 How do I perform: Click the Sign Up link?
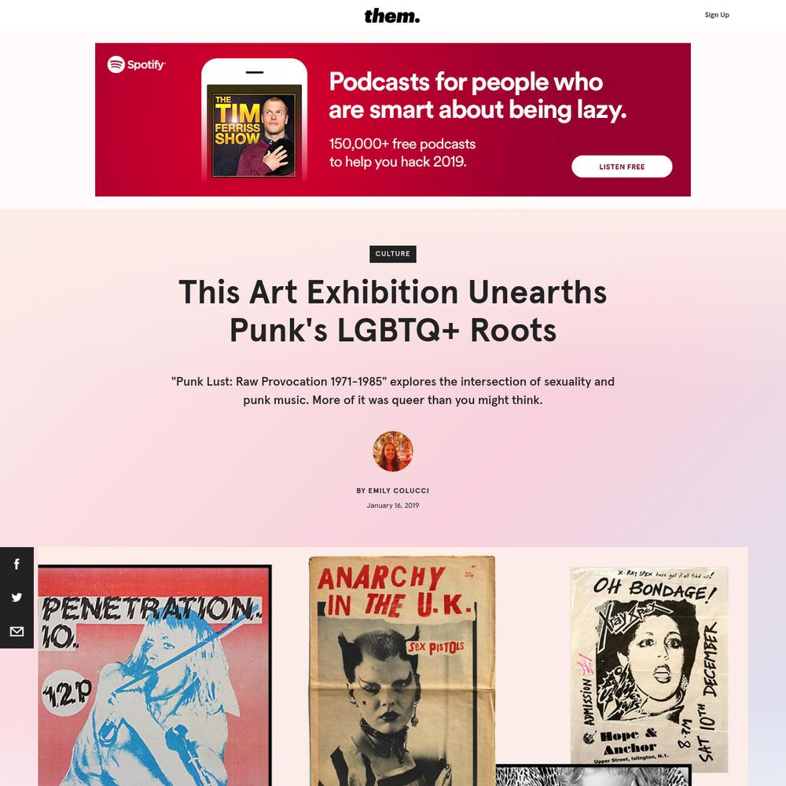[717, 15]
